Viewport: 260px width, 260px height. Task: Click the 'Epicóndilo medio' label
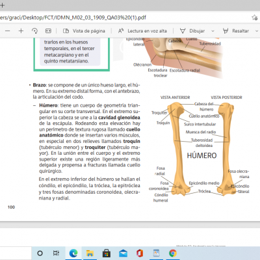tap(204, 183)
